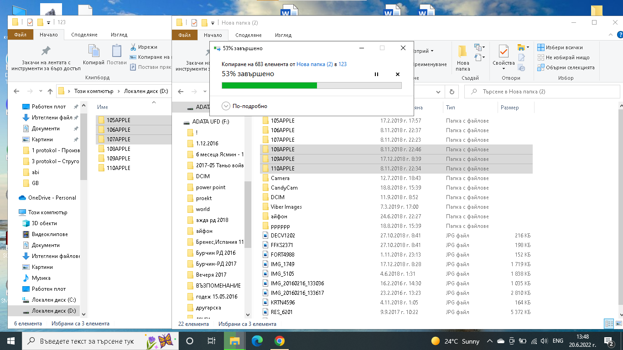Switch to details view icon in status bar

[x=609, y=324]
